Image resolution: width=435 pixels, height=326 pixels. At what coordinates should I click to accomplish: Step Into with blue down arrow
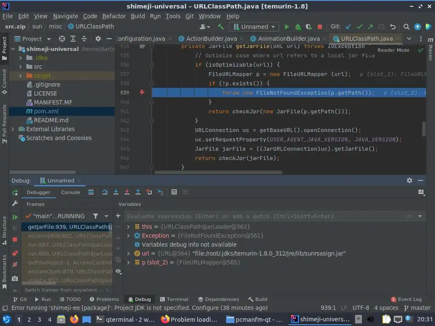116,192
